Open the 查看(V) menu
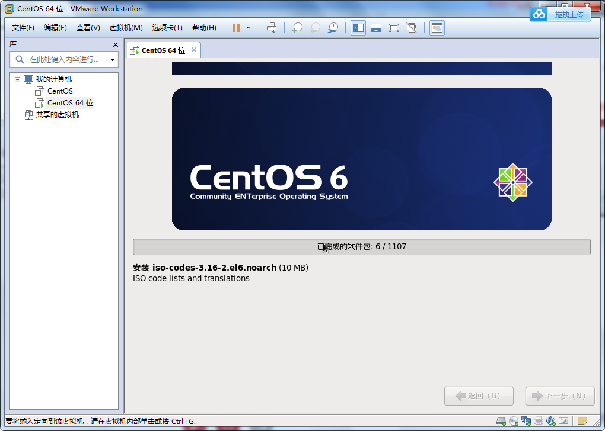This screenshot has height=431, width=605. point(88,28)
